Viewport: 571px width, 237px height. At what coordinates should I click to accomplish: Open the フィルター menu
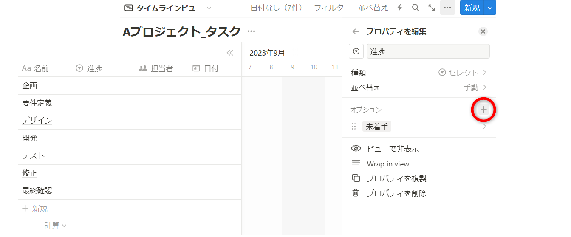pos(332,8)
